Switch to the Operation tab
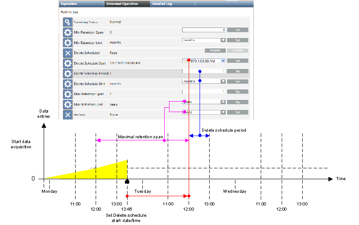This screenshot has height=225, width=359. tap(69, 3)
